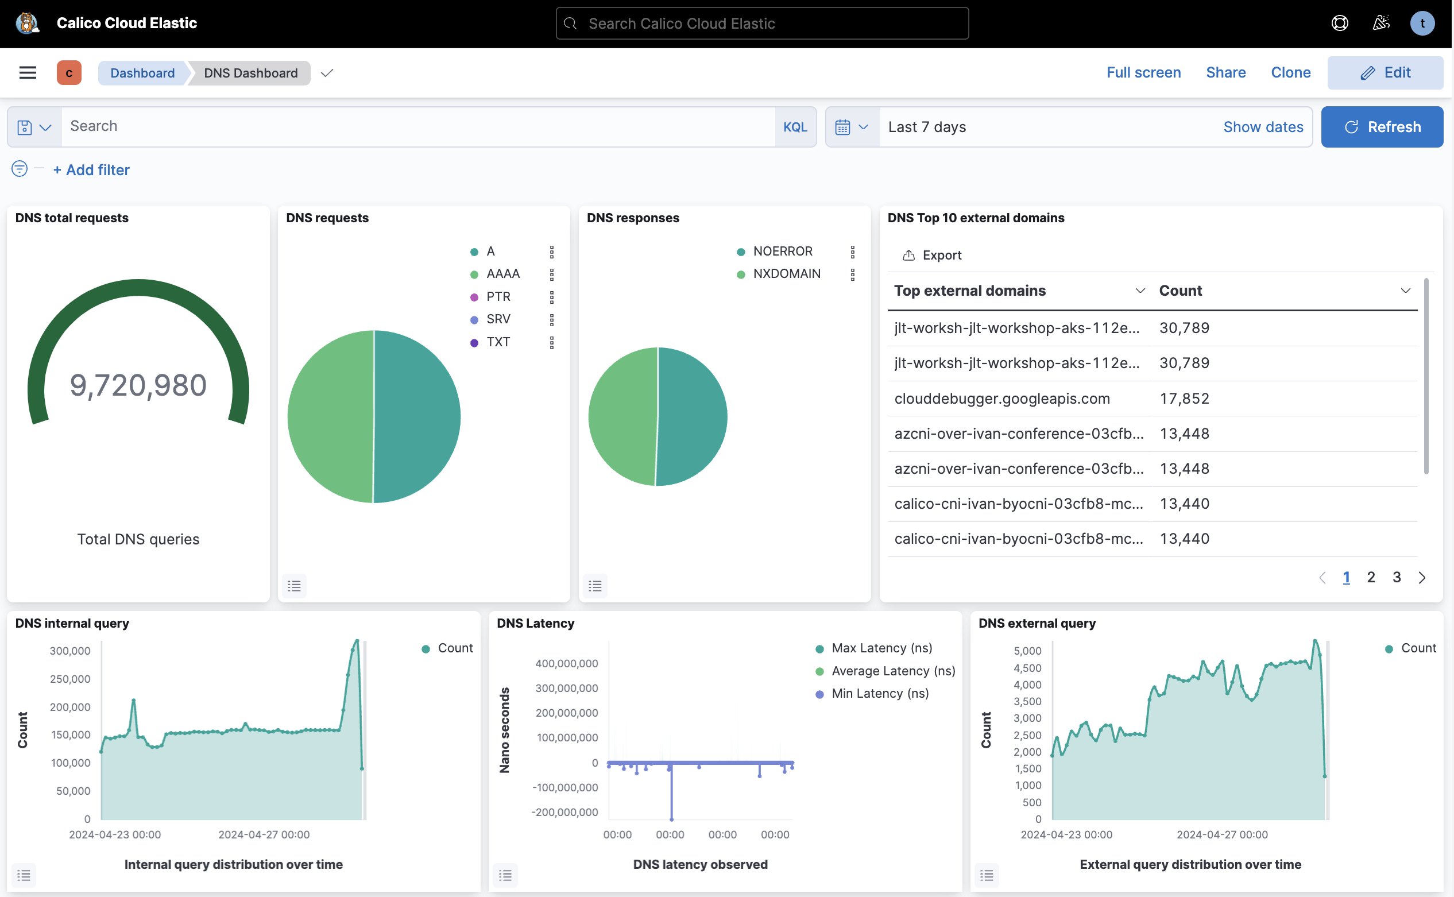1454x897 pixels.
Task: Open the options menu next to NOERROR legend
Action: tap(853, 251)
